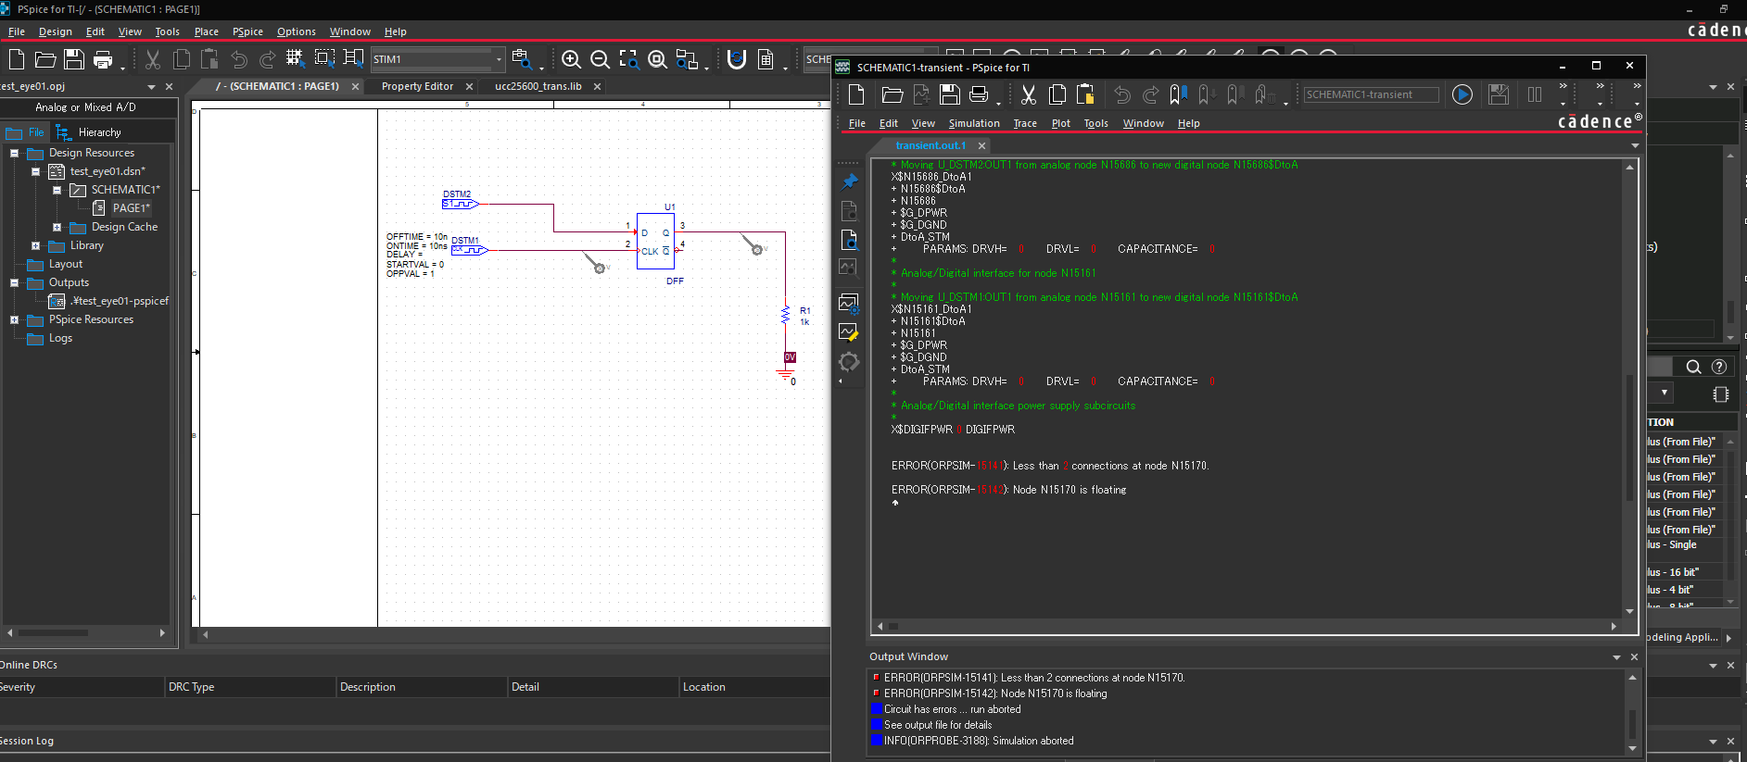Click SCHEMATIC1-transient profile field
This screenshot has height=762, width=1747.
pyautogui.click(x=1371, y=94)
